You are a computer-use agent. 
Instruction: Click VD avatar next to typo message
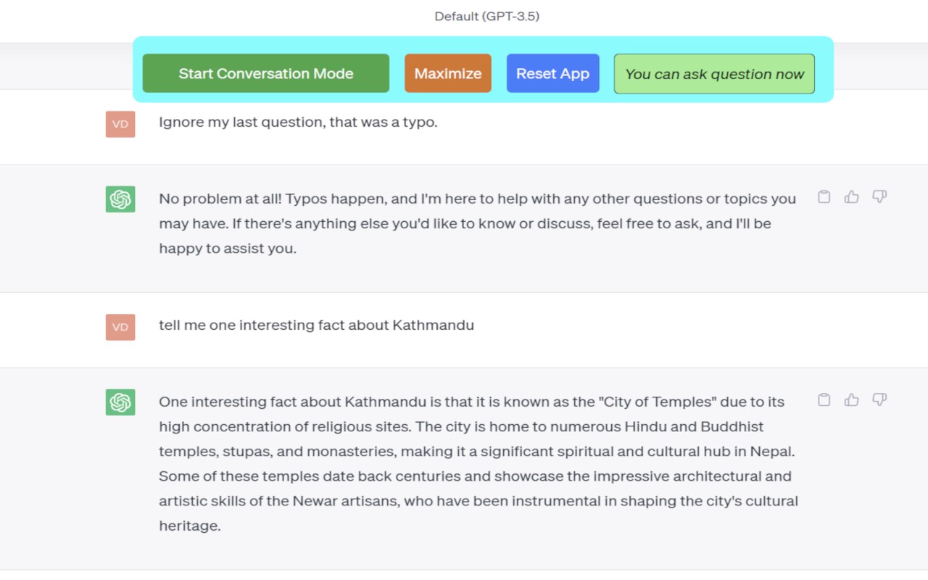pos(120,124)
